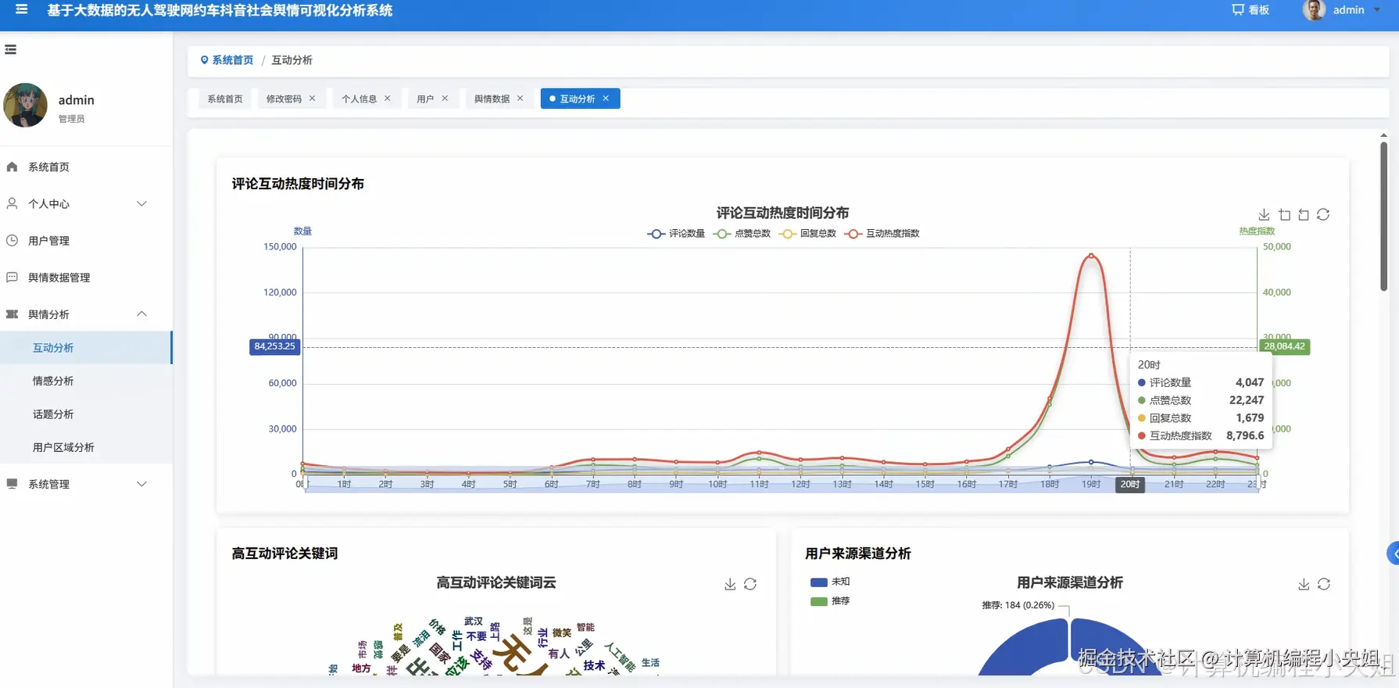The image size is (1399, 688).
Task: Toggle the 互动热度指数 legend series
Action: coord(882,233)
